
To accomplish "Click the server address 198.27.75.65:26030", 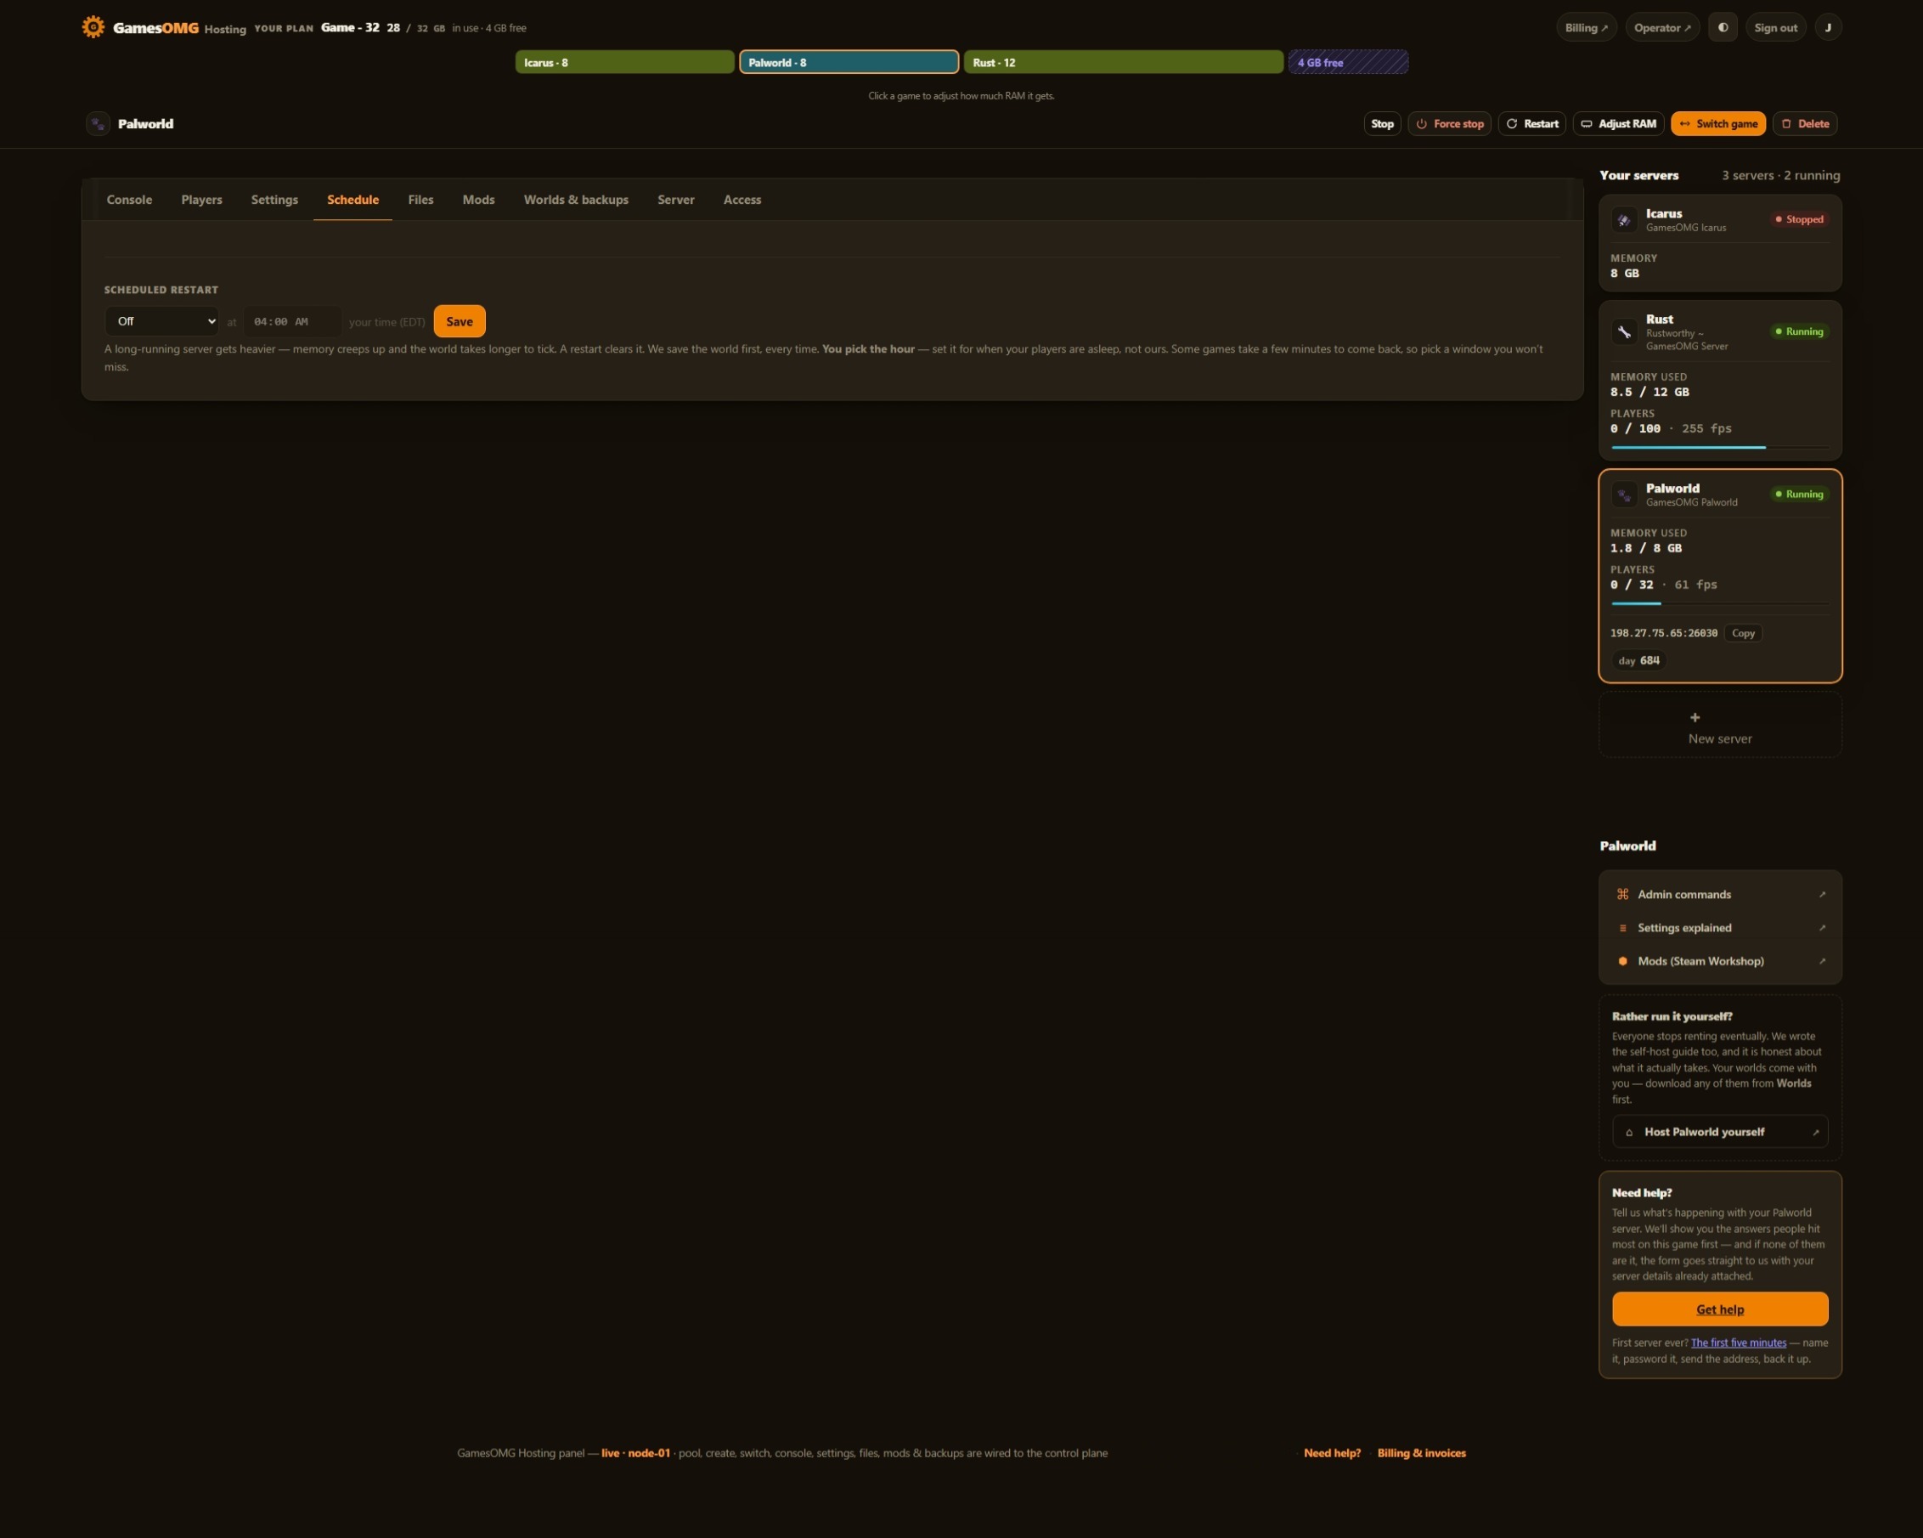I will click(x=1663, y=633).
